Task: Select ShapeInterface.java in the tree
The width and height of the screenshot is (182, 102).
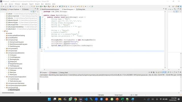Action: [x=16, y=64]
